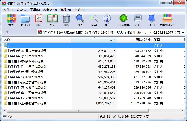Maximize the WinRAR window

(170, 2)
